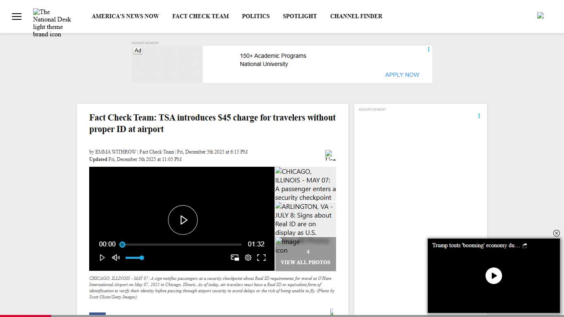Play the floating 'Trump touts booming economy' video

click(x=494, y=276)
